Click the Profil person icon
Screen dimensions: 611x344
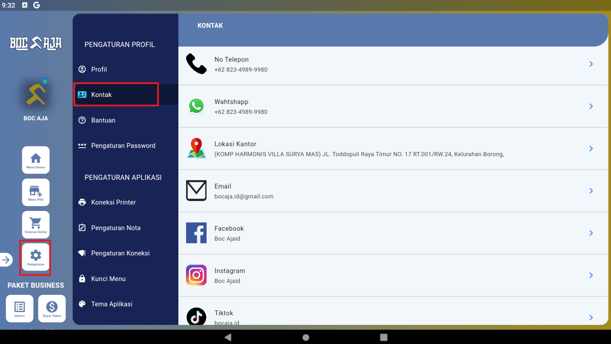coord(82,69)
